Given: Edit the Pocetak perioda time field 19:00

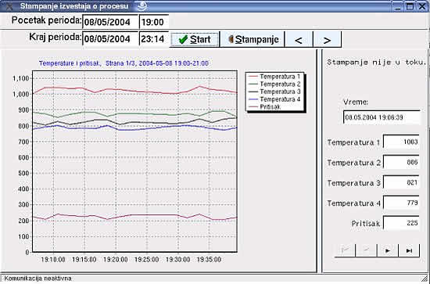Looking at the screenshot, I should point(154,22).
